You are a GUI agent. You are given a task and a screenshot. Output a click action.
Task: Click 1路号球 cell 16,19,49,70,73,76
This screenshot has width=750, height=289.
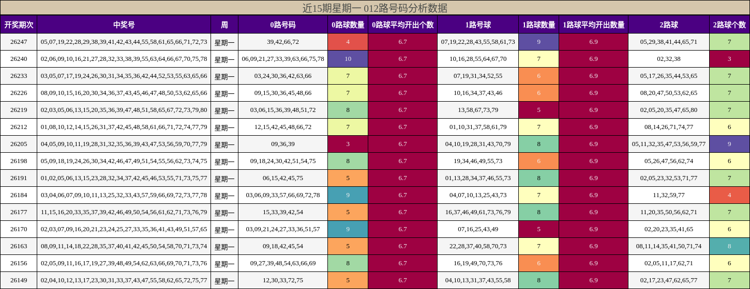coord(478,263)
